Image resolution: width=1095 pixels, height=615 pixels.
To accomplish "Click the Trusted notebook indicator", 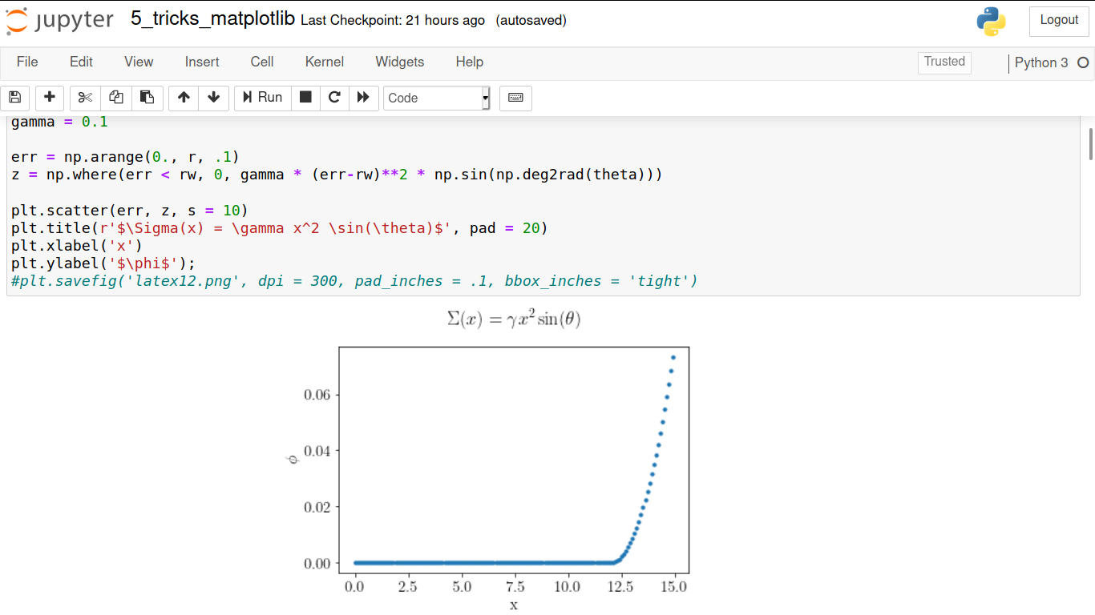I will (943, 62).
